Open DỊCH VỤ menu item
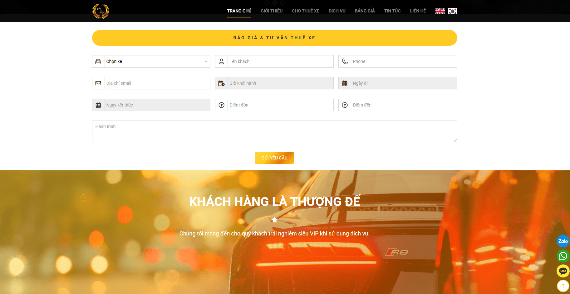 (x=337, y=11)
